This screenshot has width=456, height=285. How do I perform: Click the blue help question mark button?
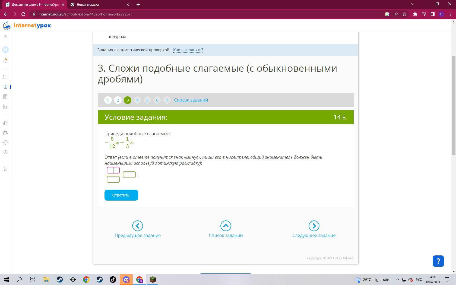438,261
